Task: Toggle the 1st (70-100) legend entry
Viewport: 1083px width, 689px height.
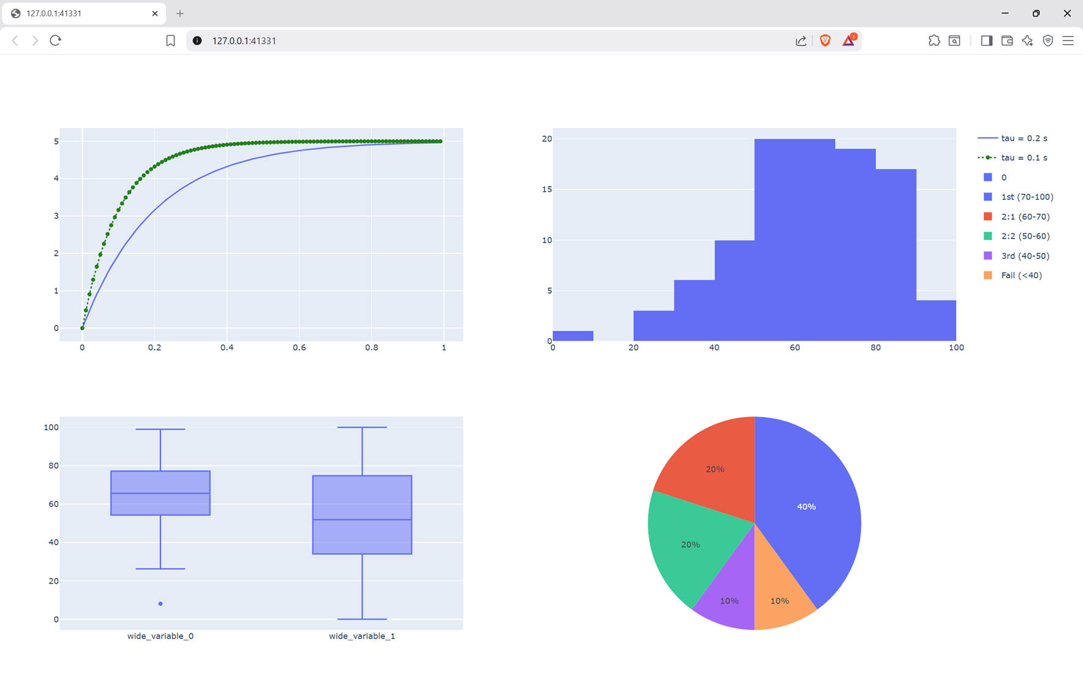Action: point(1027,197)
